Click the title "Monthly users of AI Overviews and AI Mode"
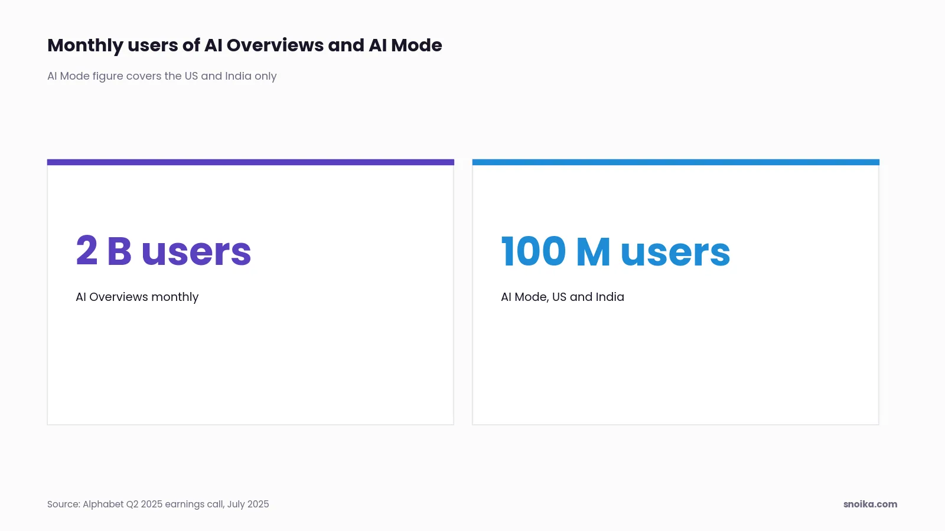The width and height of the screenshot is (945, 531). pyautogui.click(x=245, y=45)
